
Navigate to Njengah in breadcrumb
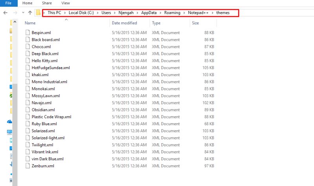point(126,13)
